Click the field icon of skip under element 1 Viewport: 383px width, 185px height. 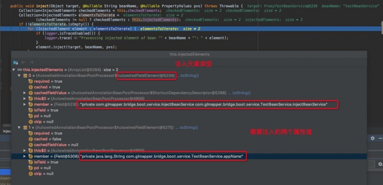tap(31, 174)
